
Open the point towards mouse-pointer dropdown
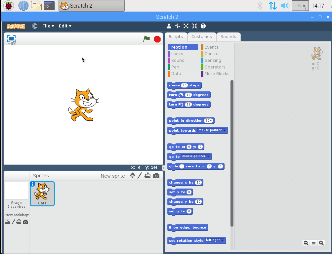[x=225, y=130]
